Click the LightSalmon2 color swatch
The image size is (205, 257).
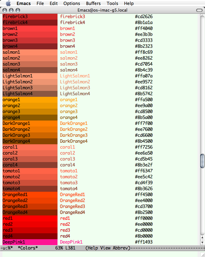point(30,82)
